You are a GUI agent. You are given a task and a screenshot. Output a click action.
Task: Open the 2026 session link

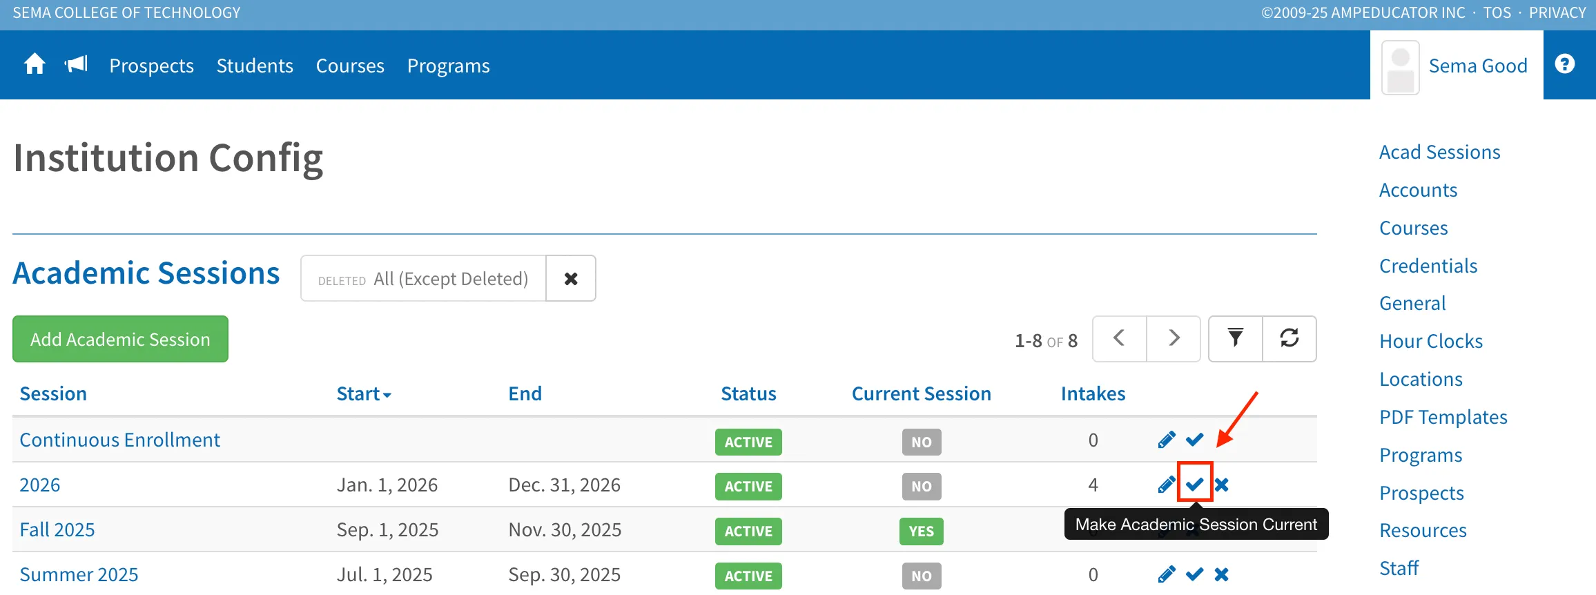point(40,485)
